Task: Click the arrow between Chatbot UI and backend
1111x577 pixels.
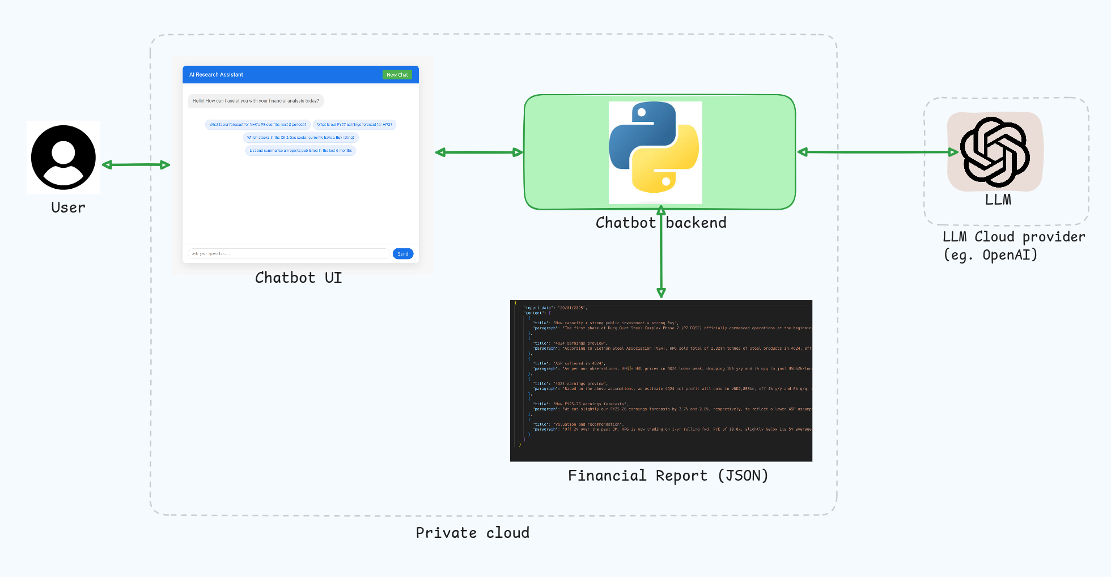Action: (479, 152)
